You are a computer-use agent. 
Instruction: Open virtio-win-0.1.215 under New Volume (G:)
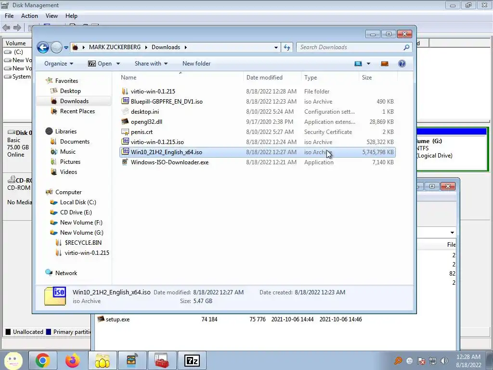pyautogui.click(x=87, y=252)
